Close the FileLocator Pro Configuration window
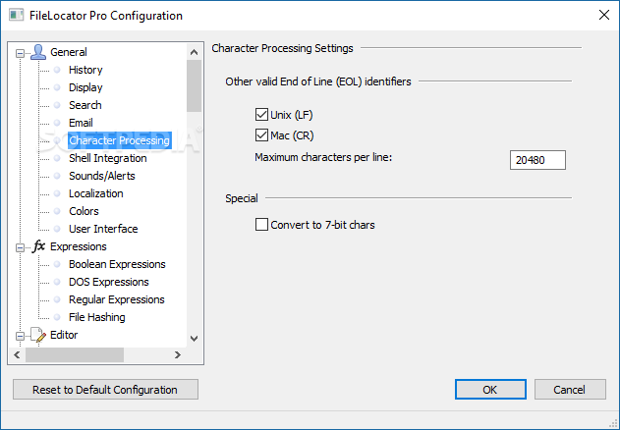The width and height of the screenshot is (620, 430). pos(604,15)
